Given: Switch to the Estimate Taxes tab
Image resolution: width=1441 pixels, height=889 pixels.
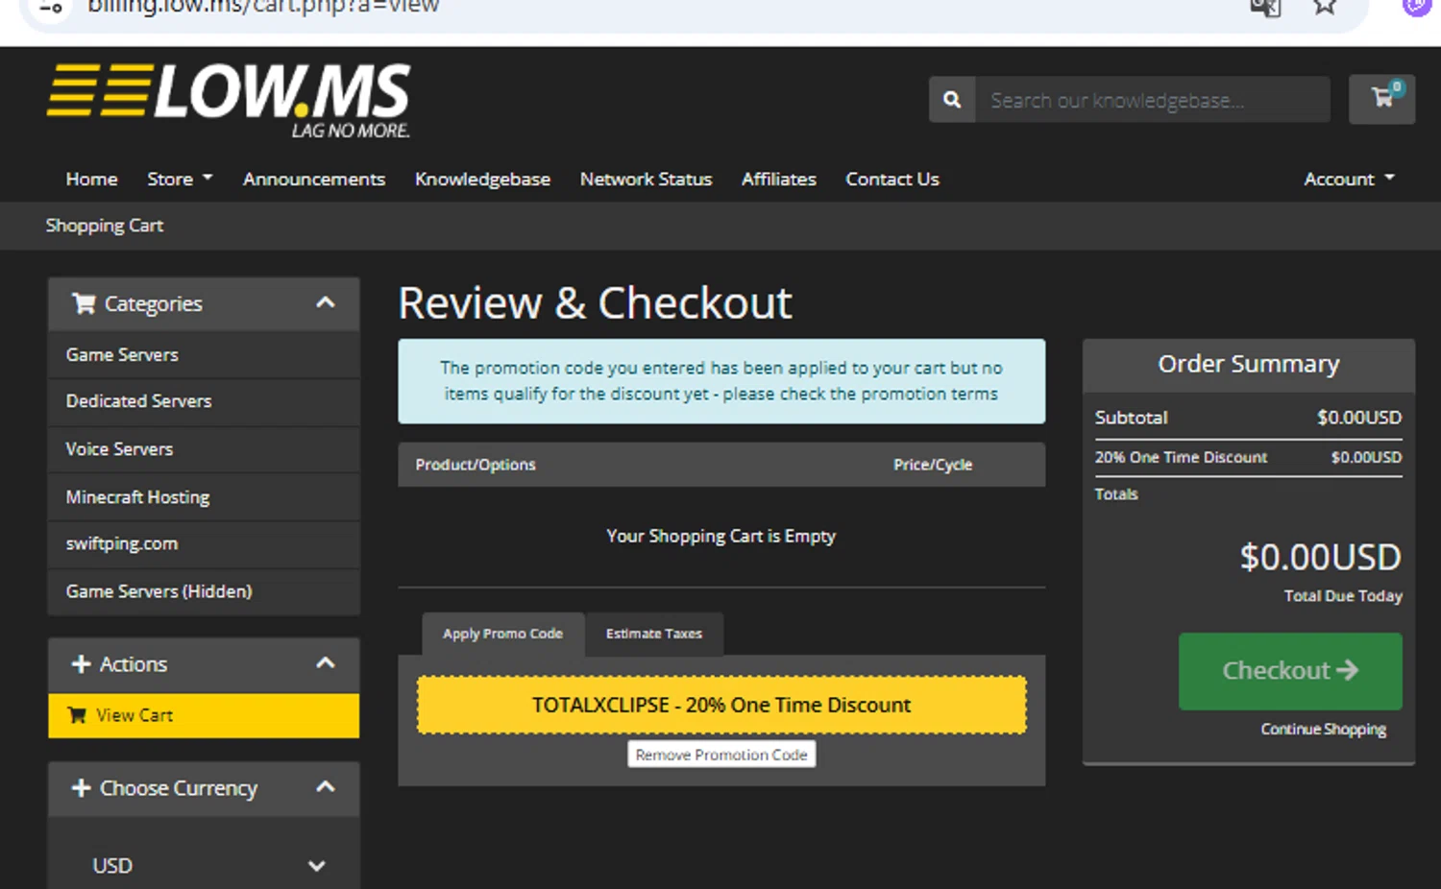Looking at the screenshot, I should pyautogui.click(x=654, y=634).
